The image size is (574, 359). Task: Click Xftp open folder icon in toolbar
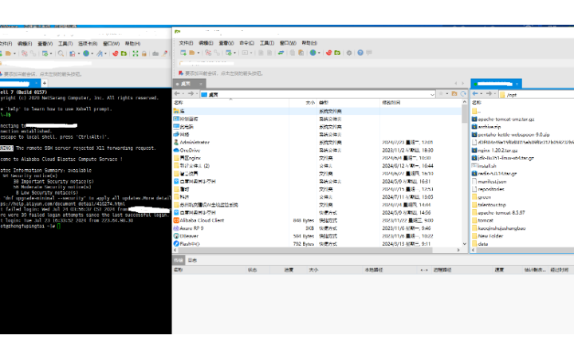(x=192, y=53)
